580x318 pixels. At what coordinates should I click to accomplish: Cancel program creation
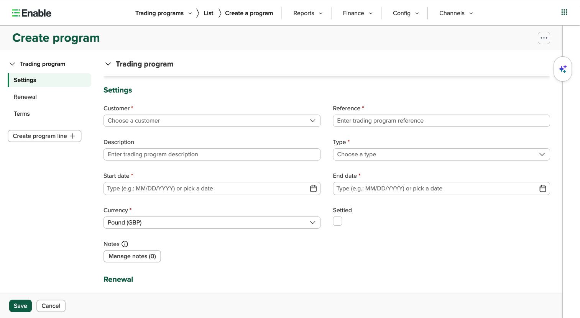(x=51, y=306)
